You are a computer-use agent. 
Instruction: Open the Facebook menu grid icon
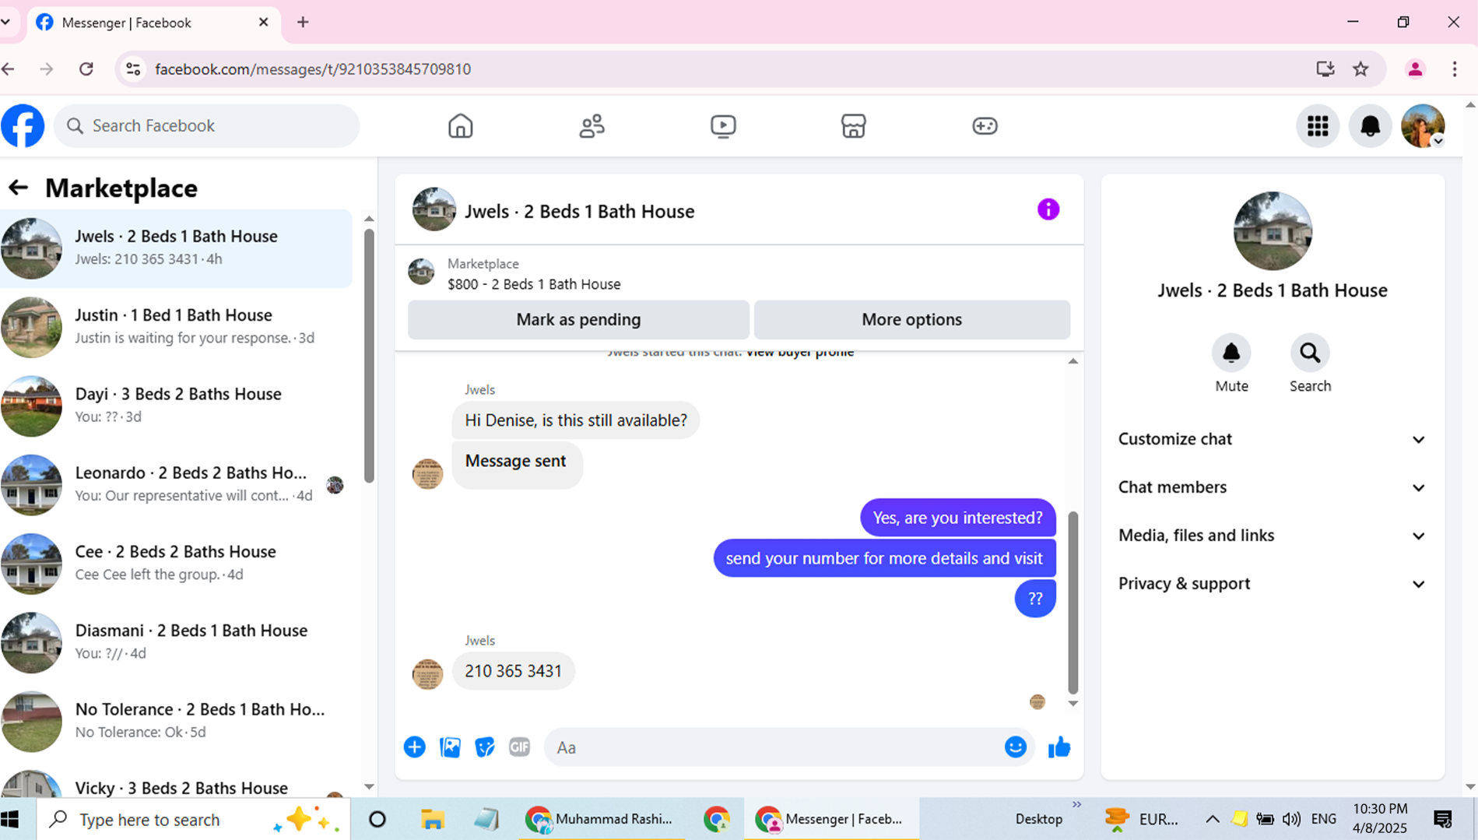click(1318, 125)
